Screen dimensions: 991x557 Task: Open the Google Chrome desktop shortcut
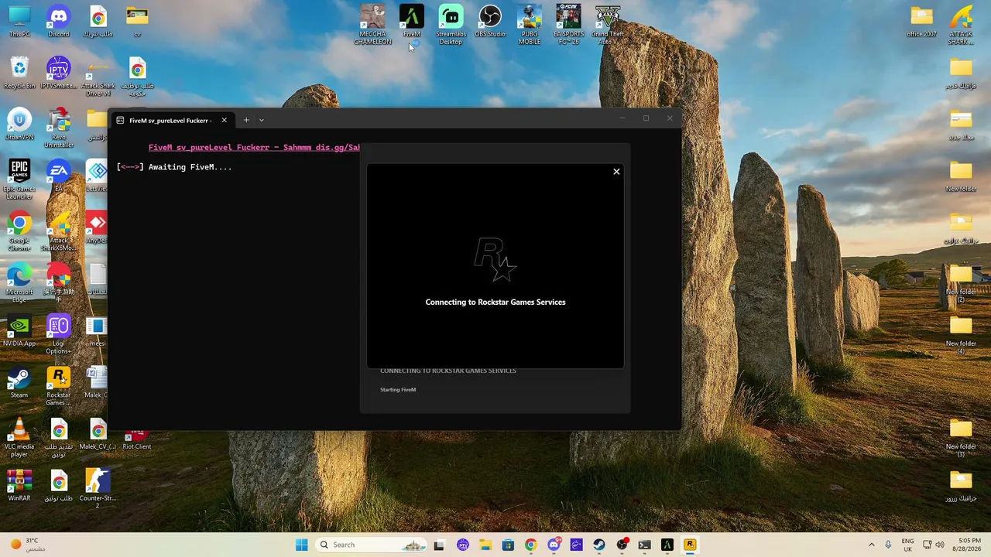point(19,232)
